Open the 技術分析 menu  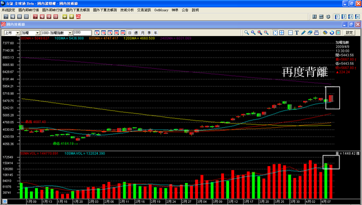click(x=127, y=10)
